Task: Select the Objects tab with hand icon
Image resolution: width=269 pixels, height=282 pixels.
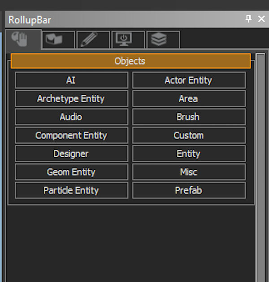Action: tap(23, 39)
